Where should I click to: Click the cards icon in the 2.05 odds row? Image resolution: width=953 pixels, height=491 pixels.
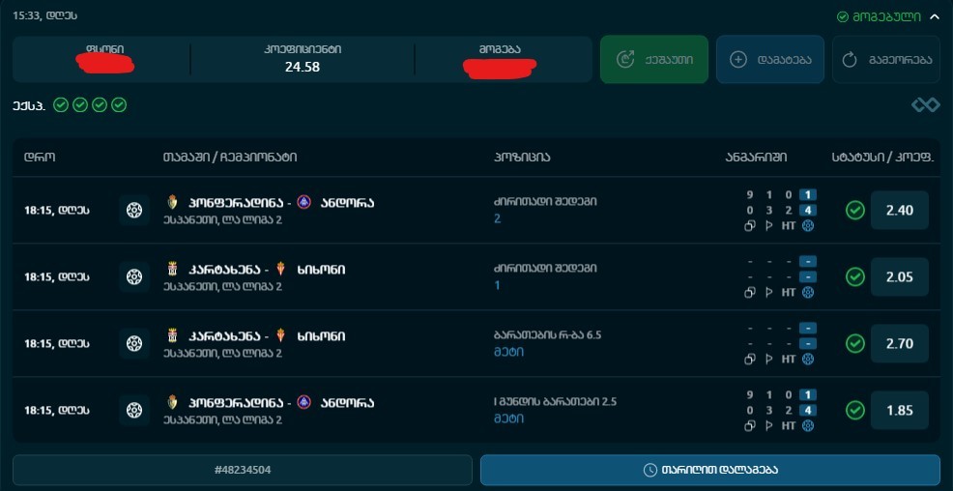750,292
